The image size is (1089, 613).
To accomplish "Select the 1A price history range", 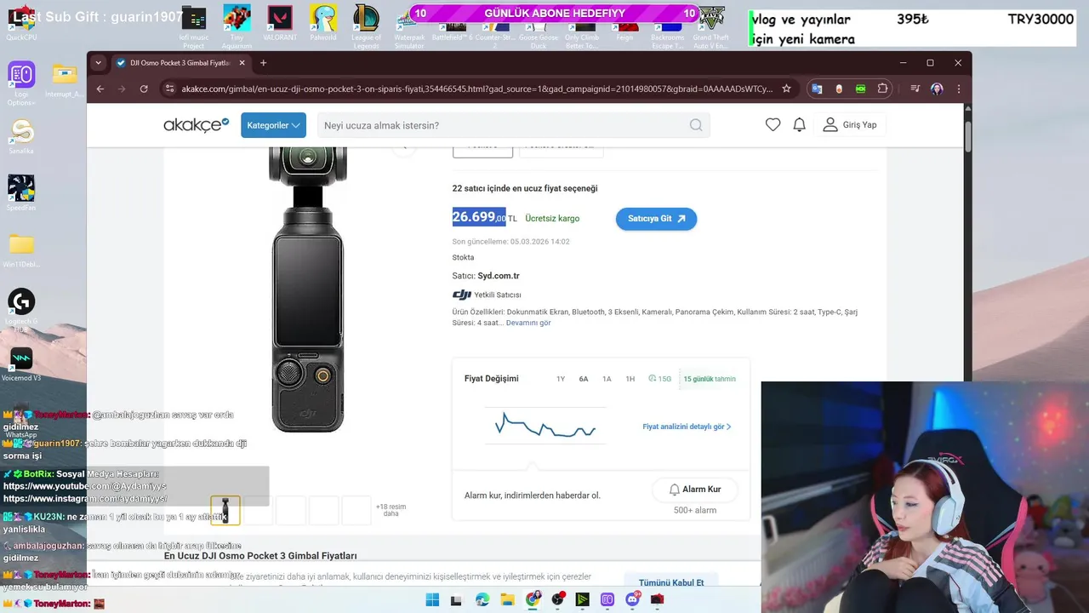I will pyautogui.click(x=607, y=379).
